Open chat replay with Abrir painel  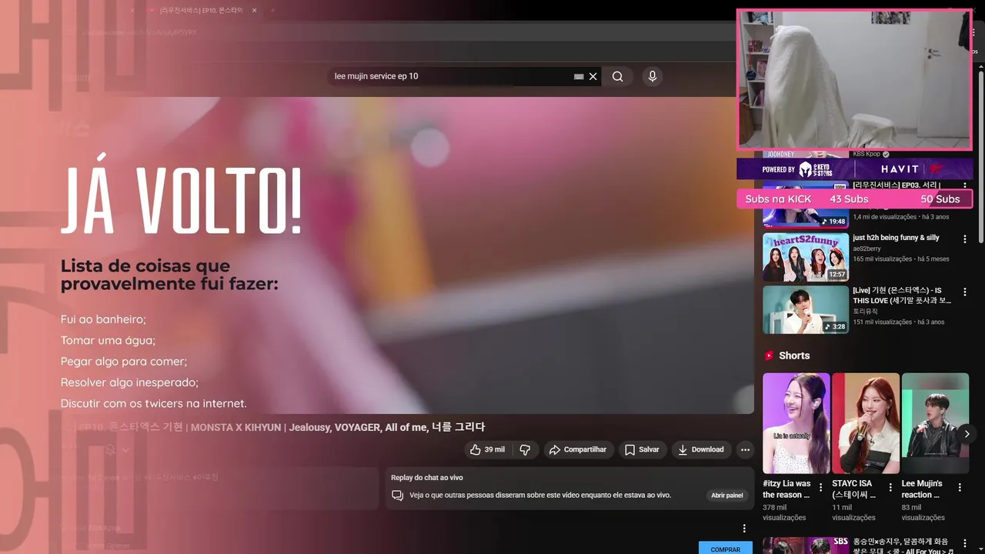point(727,496)
